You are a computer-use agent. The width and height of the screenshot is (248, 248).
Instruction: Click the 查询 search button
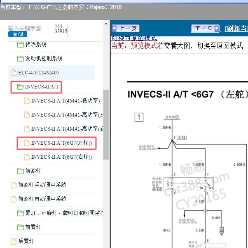coord(18,34)
